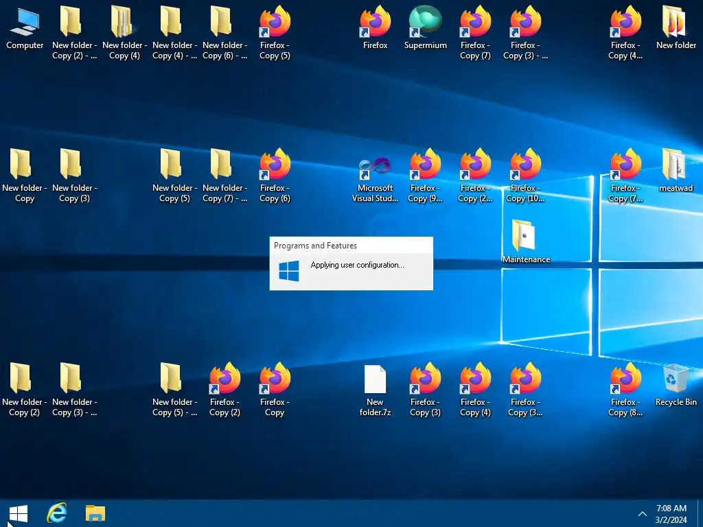This screenshot has width=703, height=527.
Task: Select the New folder - Copy (4) folder
Action: [x=125, y=34]
